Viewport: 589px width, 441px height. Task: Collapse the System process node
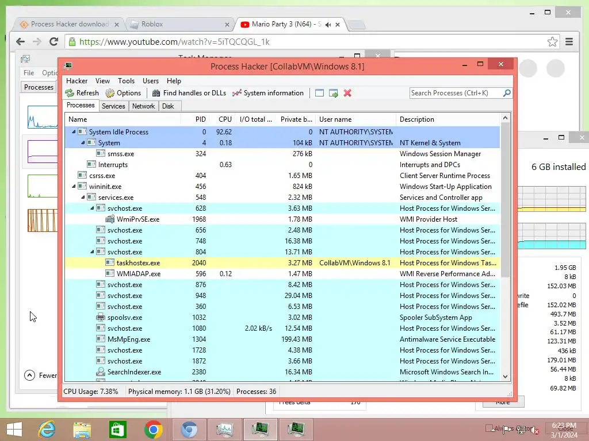tap(83, 142)
